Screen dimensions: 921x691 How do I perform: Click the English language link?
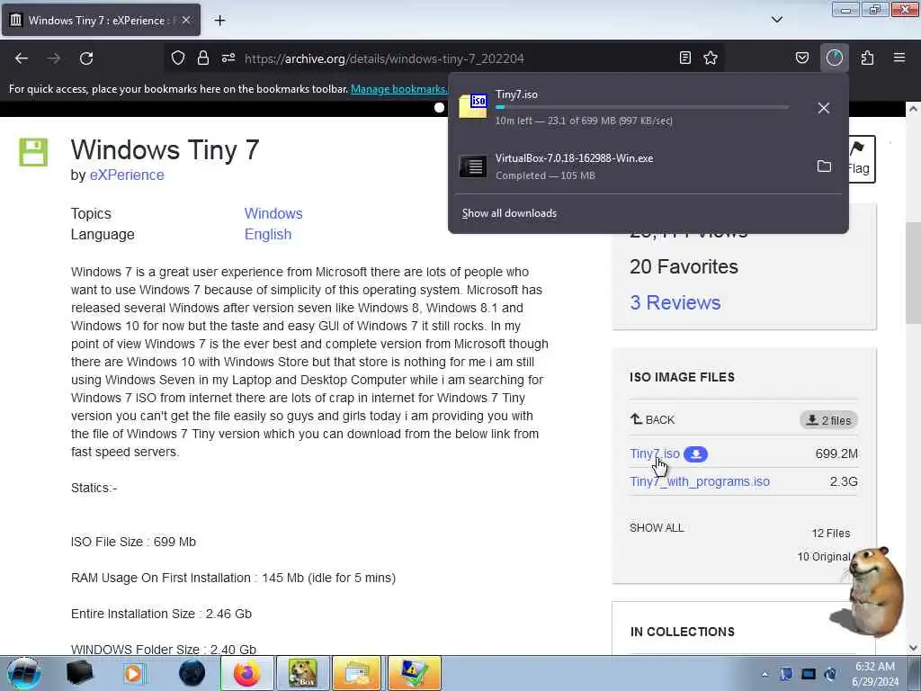coord(268,234)
